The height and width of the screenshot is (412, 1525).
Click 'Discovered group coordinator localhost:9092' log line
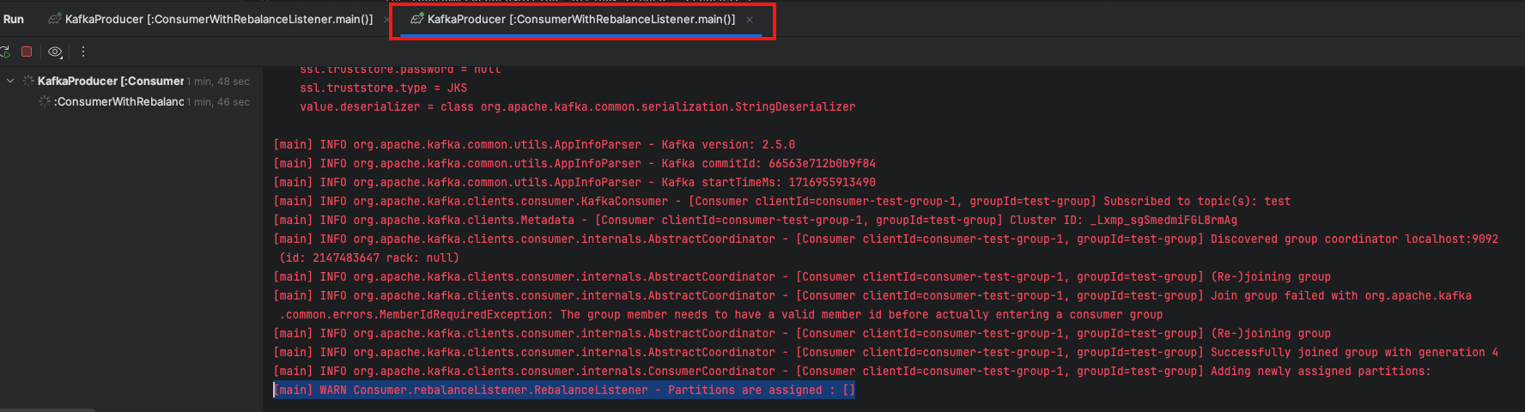click(885, 239)
